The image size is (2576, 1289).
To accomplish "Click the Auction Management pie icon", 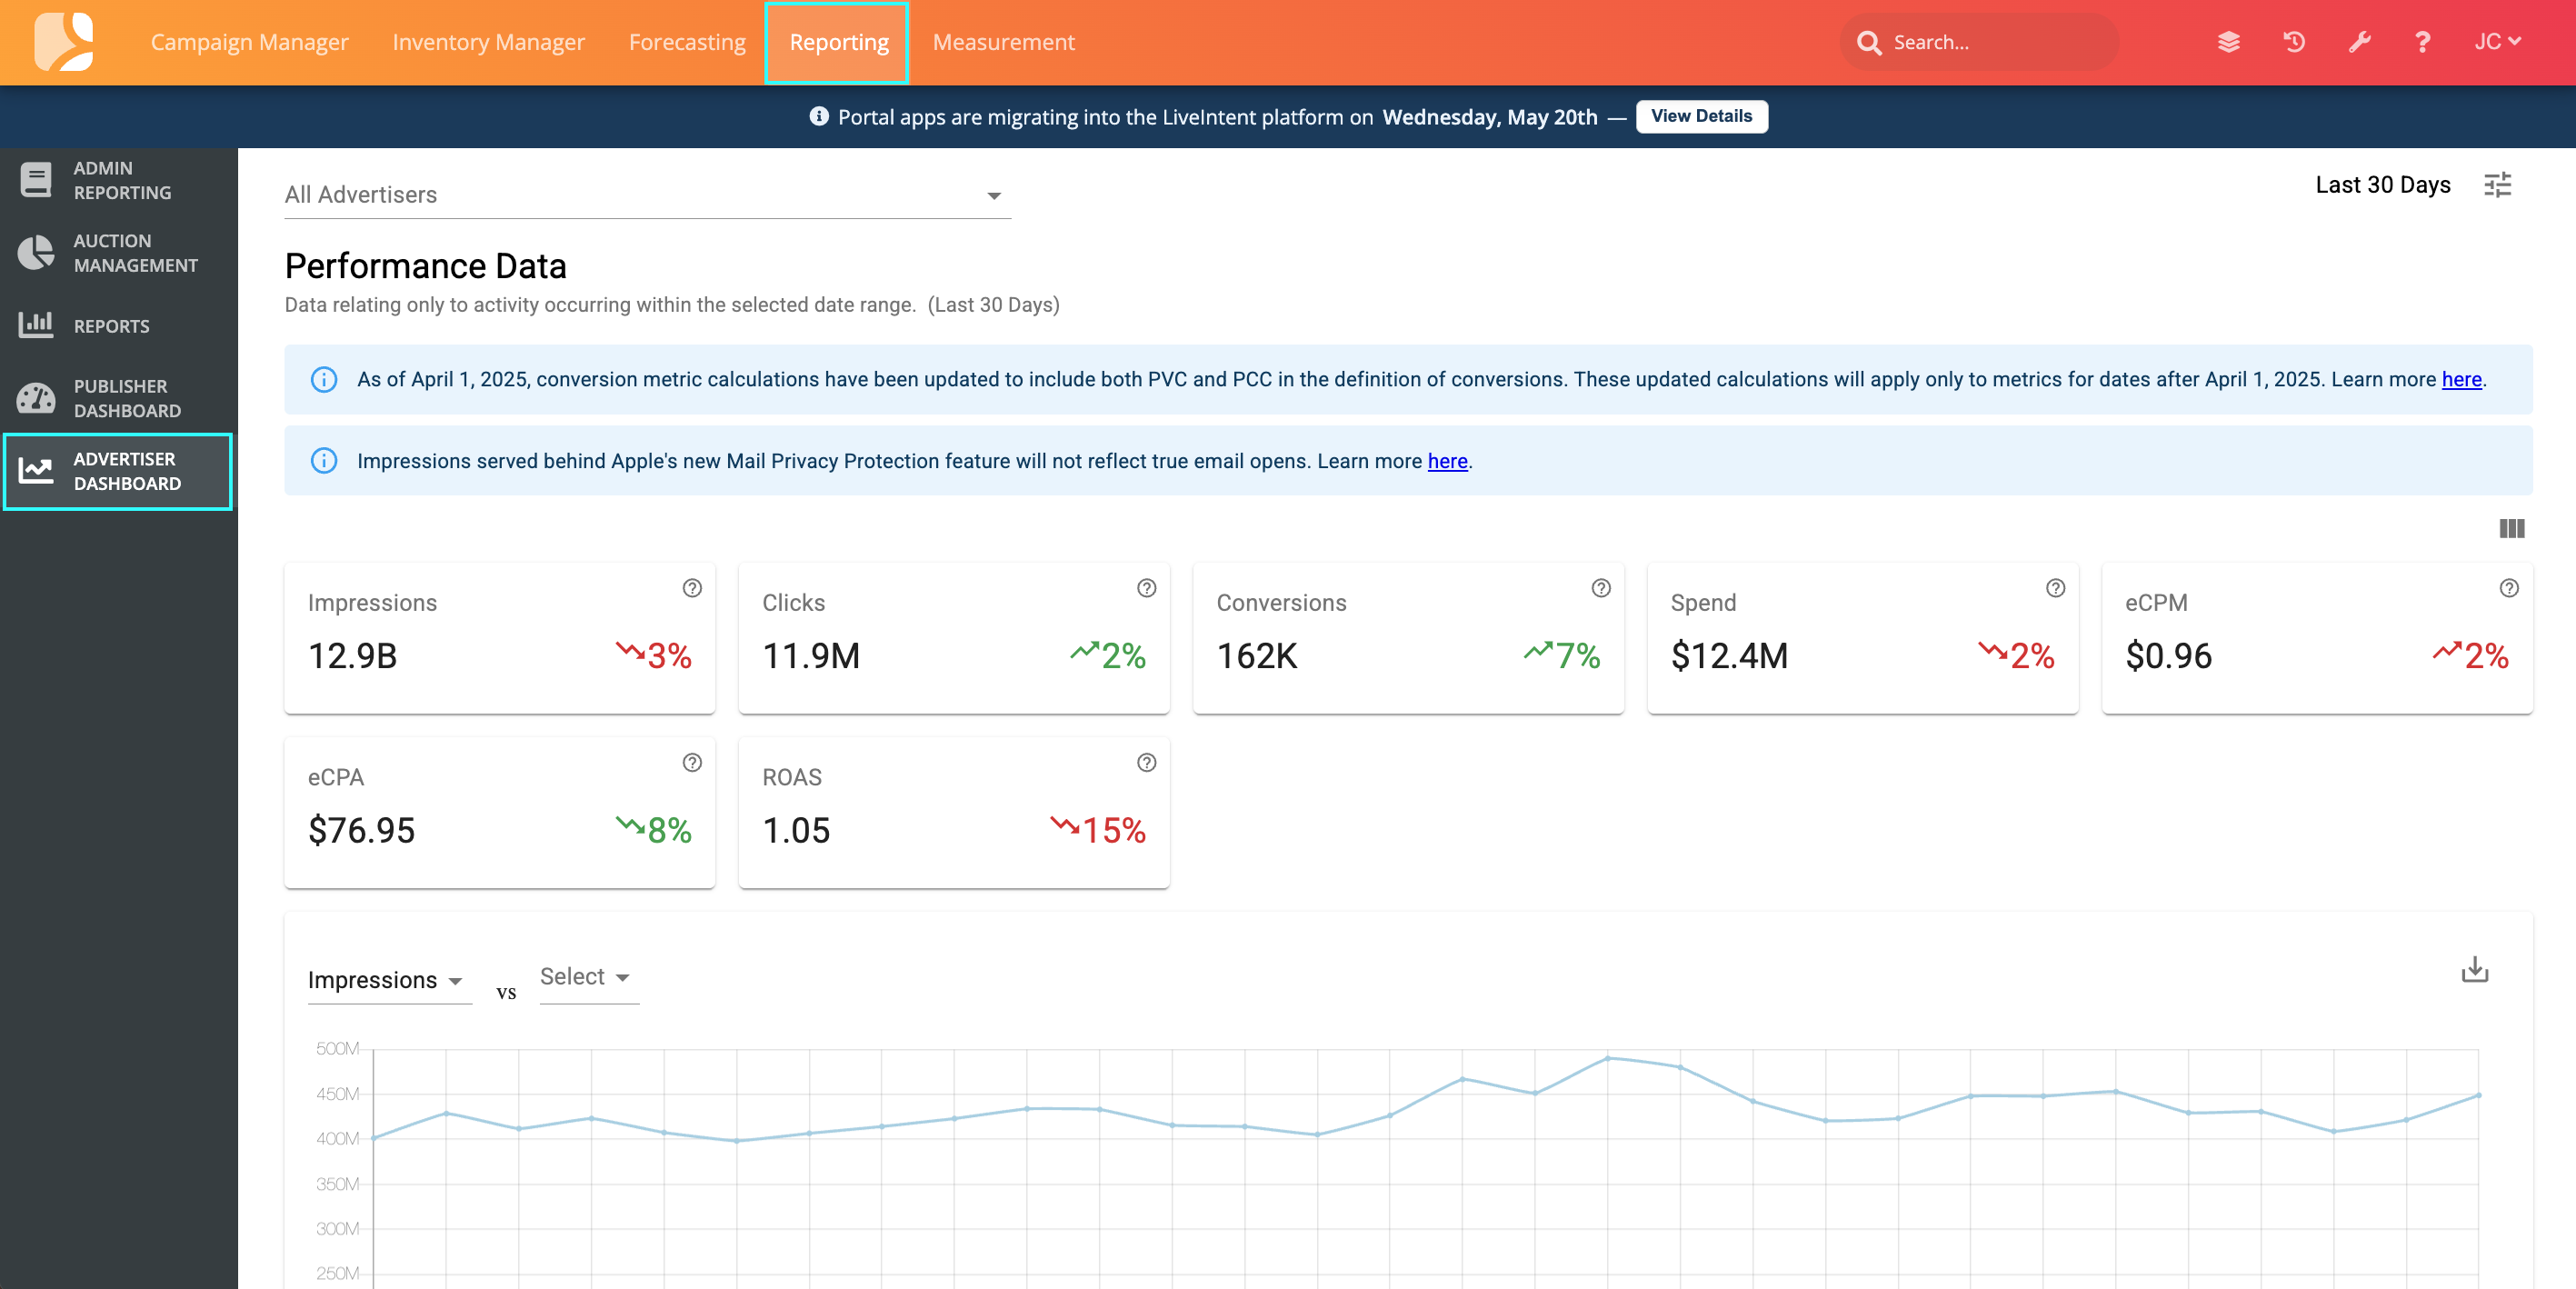I will pyautogui.click(x=36, y=253).
